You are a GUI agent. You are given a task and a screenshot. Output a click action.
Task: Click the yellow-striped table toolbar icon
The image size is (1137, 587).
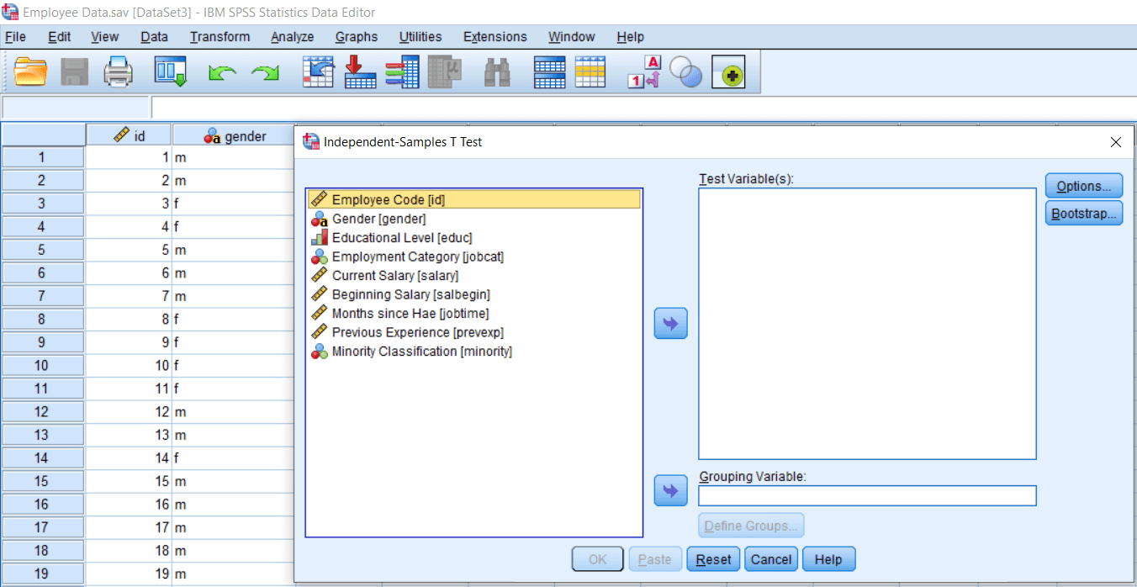(x=590, y=72)
